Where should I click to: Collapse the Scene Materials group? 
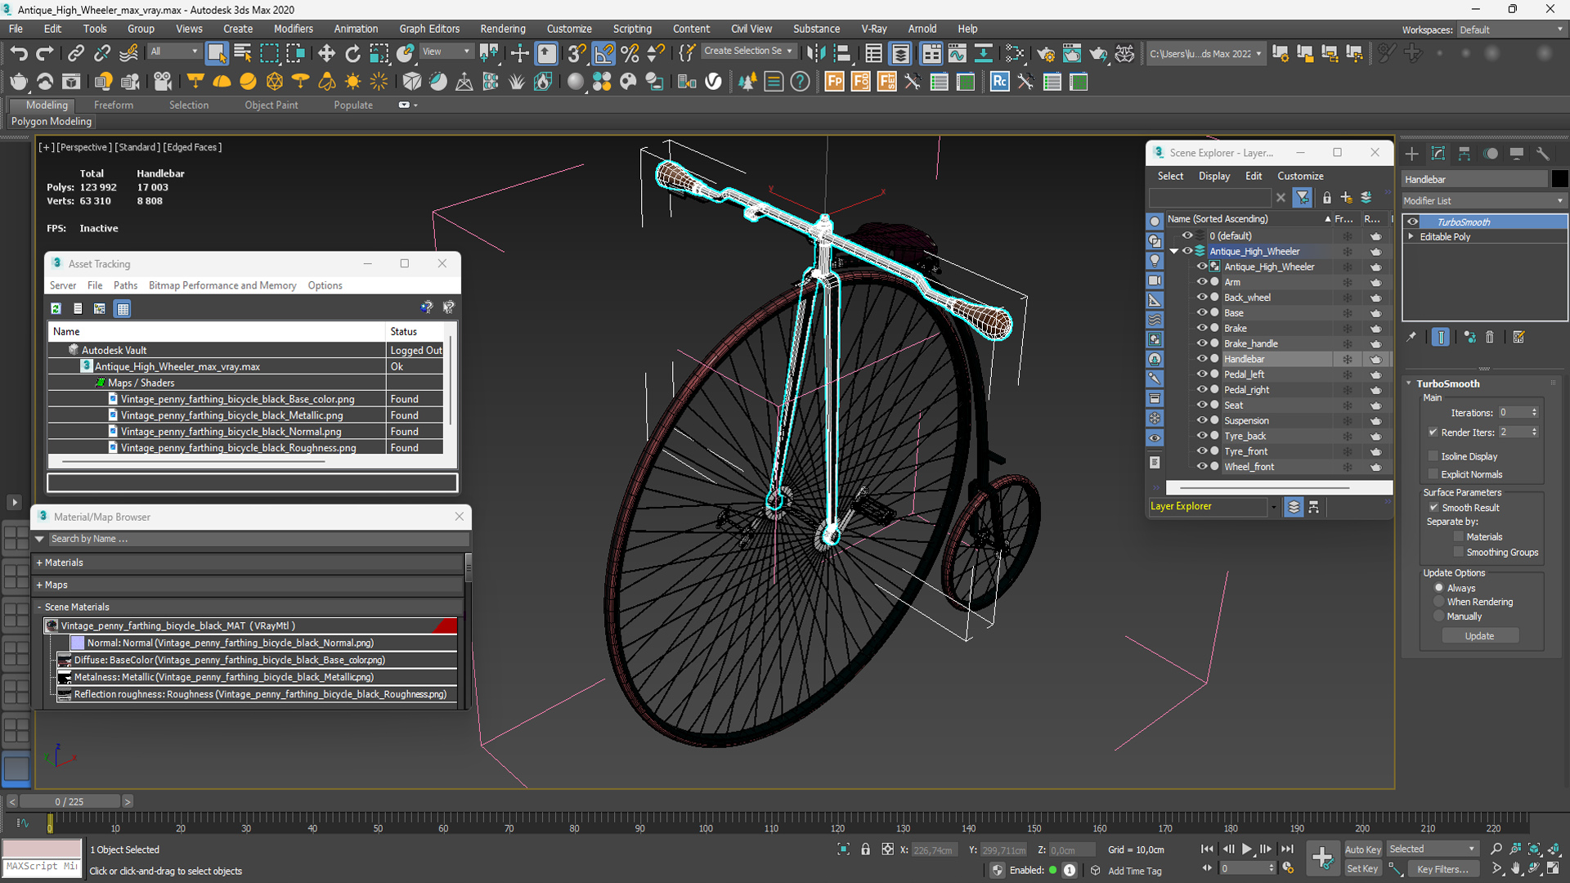pos(39,607)
